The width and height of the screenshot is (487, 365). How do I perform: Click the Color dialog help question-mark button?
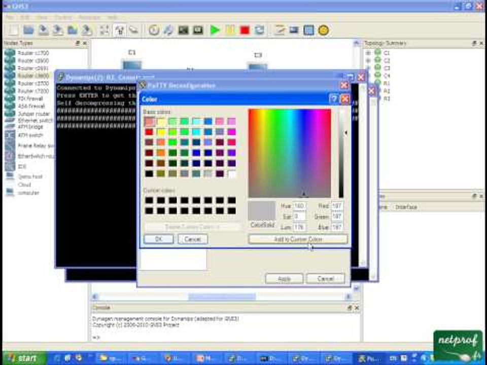[334, 99]
